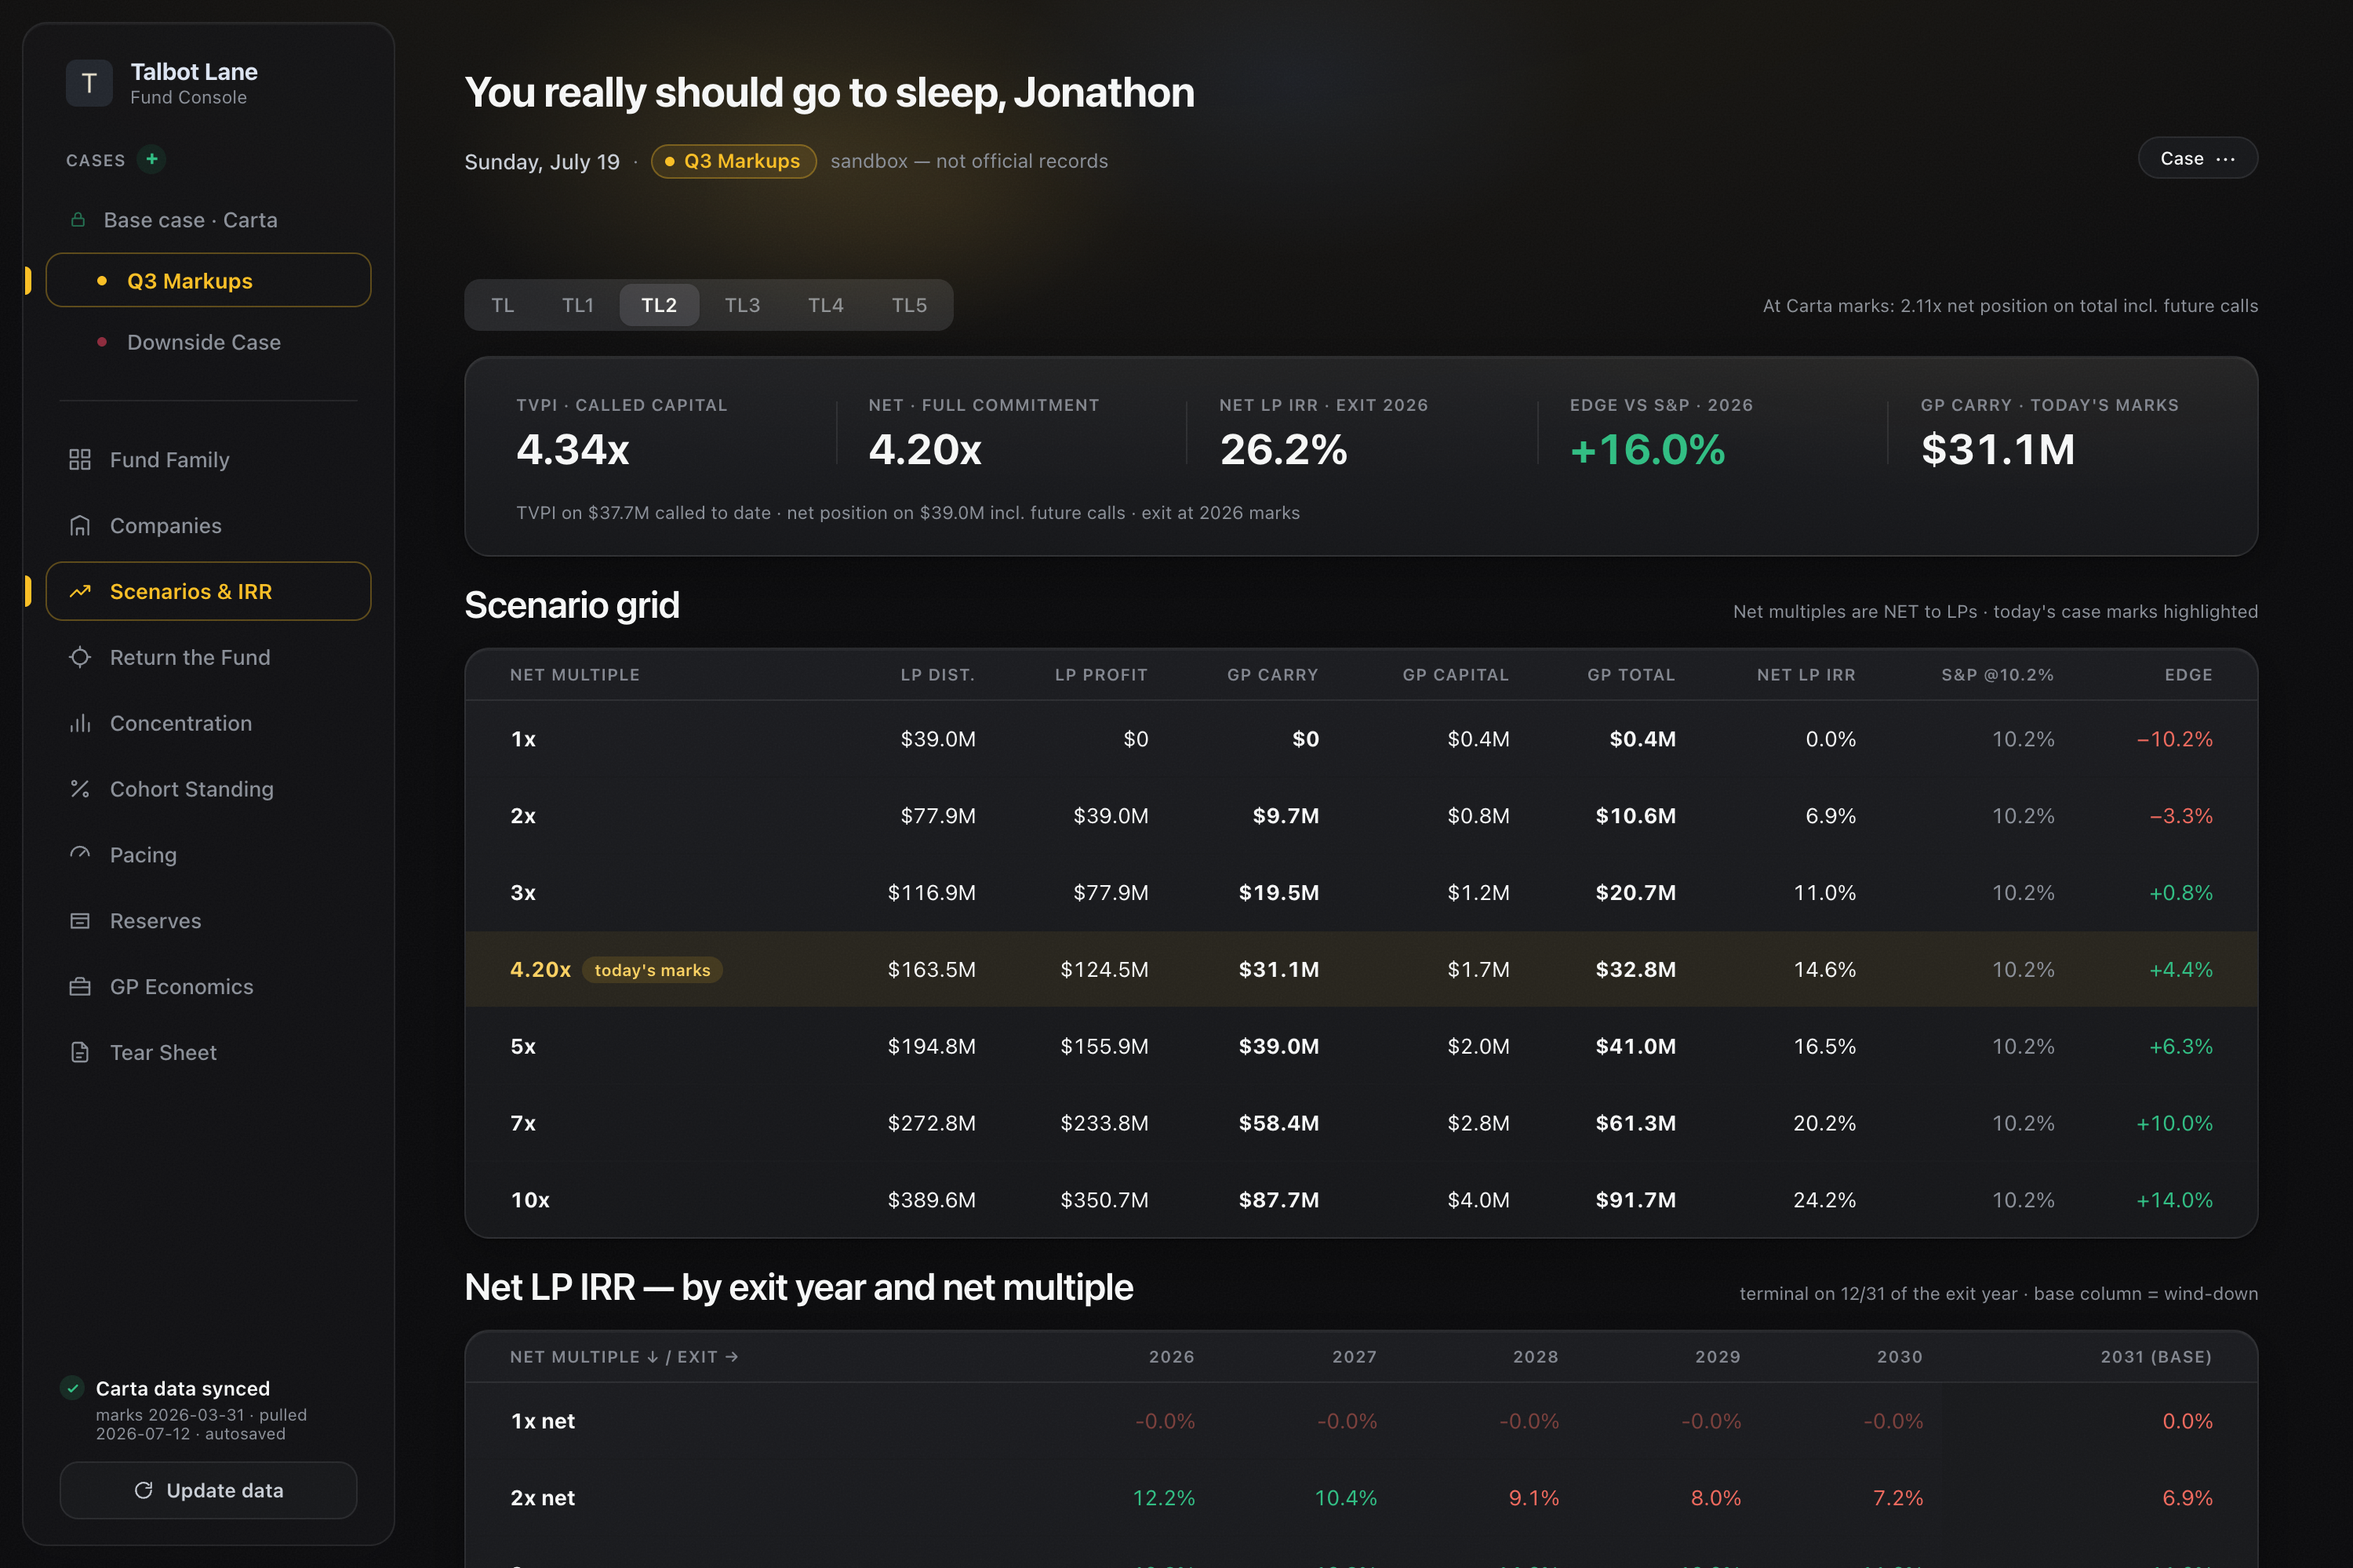Click the Tear Sheet document icon
This screenshot has width=2353, height=1568.
80,1053
